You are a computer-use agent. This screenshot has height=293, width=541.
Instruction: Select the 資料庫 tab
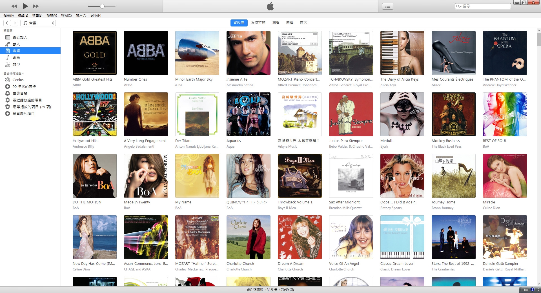pyautogui.click(x=239, y=23)
